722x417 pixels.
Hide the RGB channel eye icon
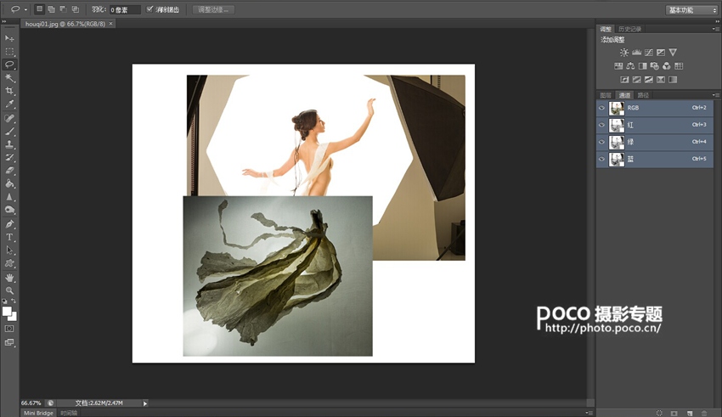pos(601,108)
